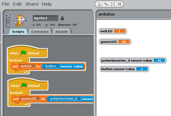
Task: Click the greenLED variable monitor on stage
Action: [x=115, y=42]
